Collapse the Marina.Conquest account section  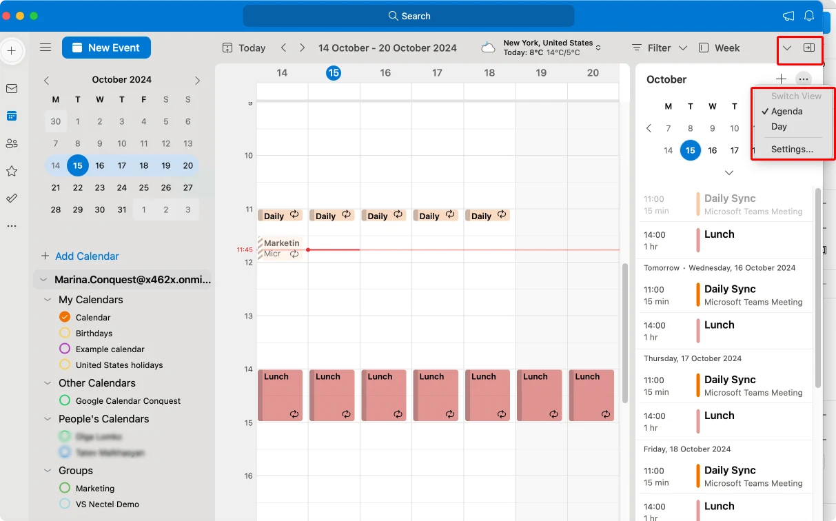(43, 280)
